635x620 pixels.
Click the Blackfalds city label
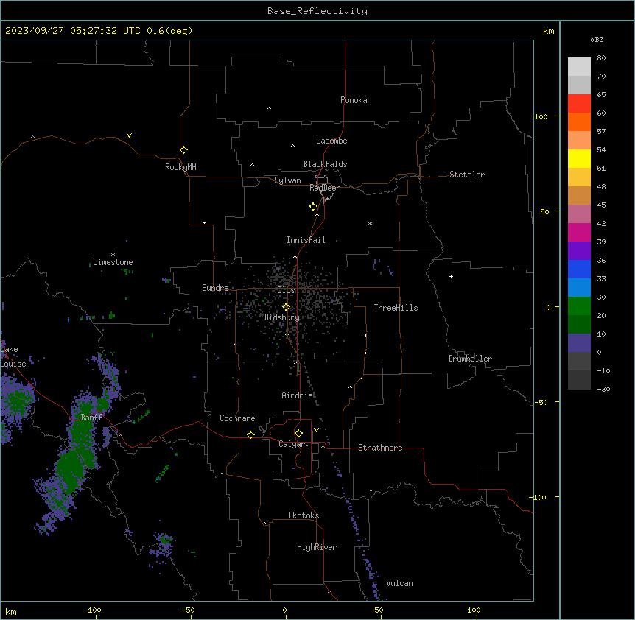coord(325,164)
